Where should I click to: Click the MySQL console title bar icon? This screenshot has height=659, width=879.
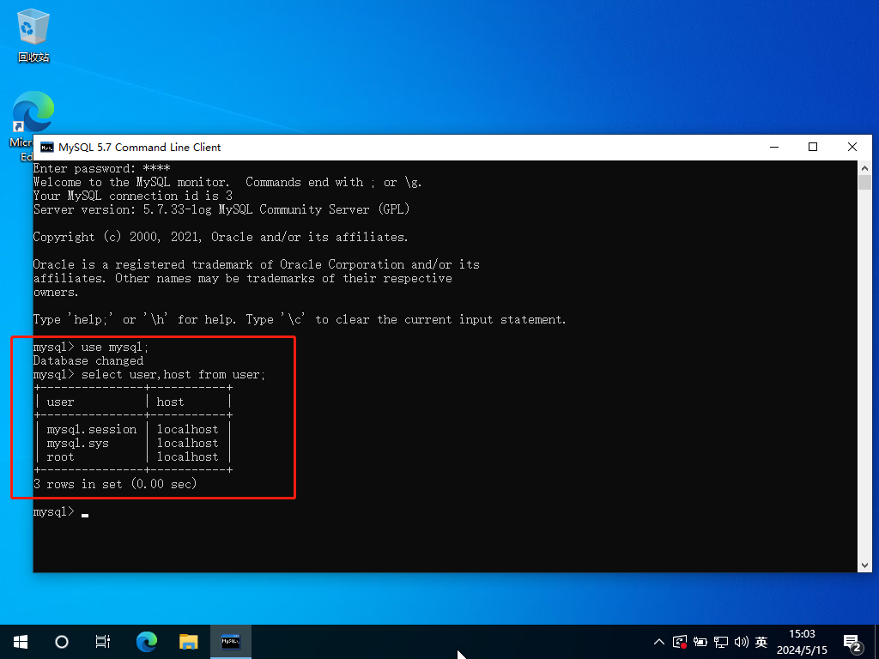[x=47, y=148]
